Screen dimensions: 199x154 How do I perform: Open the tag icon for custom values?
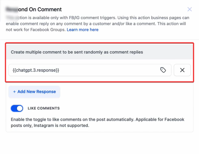(163, 70)
